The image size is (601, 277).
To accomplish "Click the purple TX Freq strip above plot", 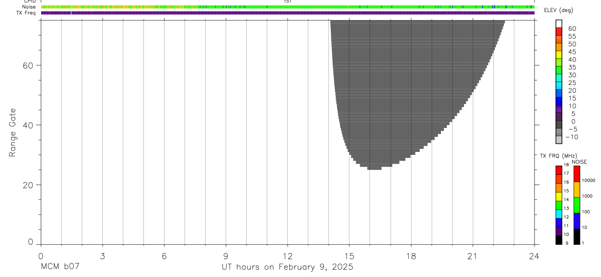I will coord(287,13).
